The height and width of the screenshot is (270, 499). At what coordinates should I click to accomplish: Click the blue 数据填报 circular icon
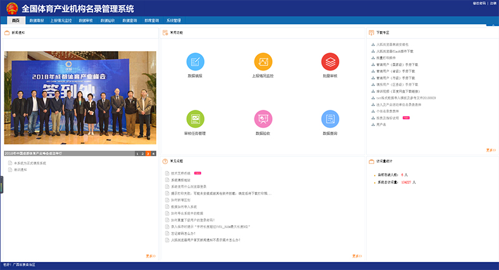pos(195,62)
